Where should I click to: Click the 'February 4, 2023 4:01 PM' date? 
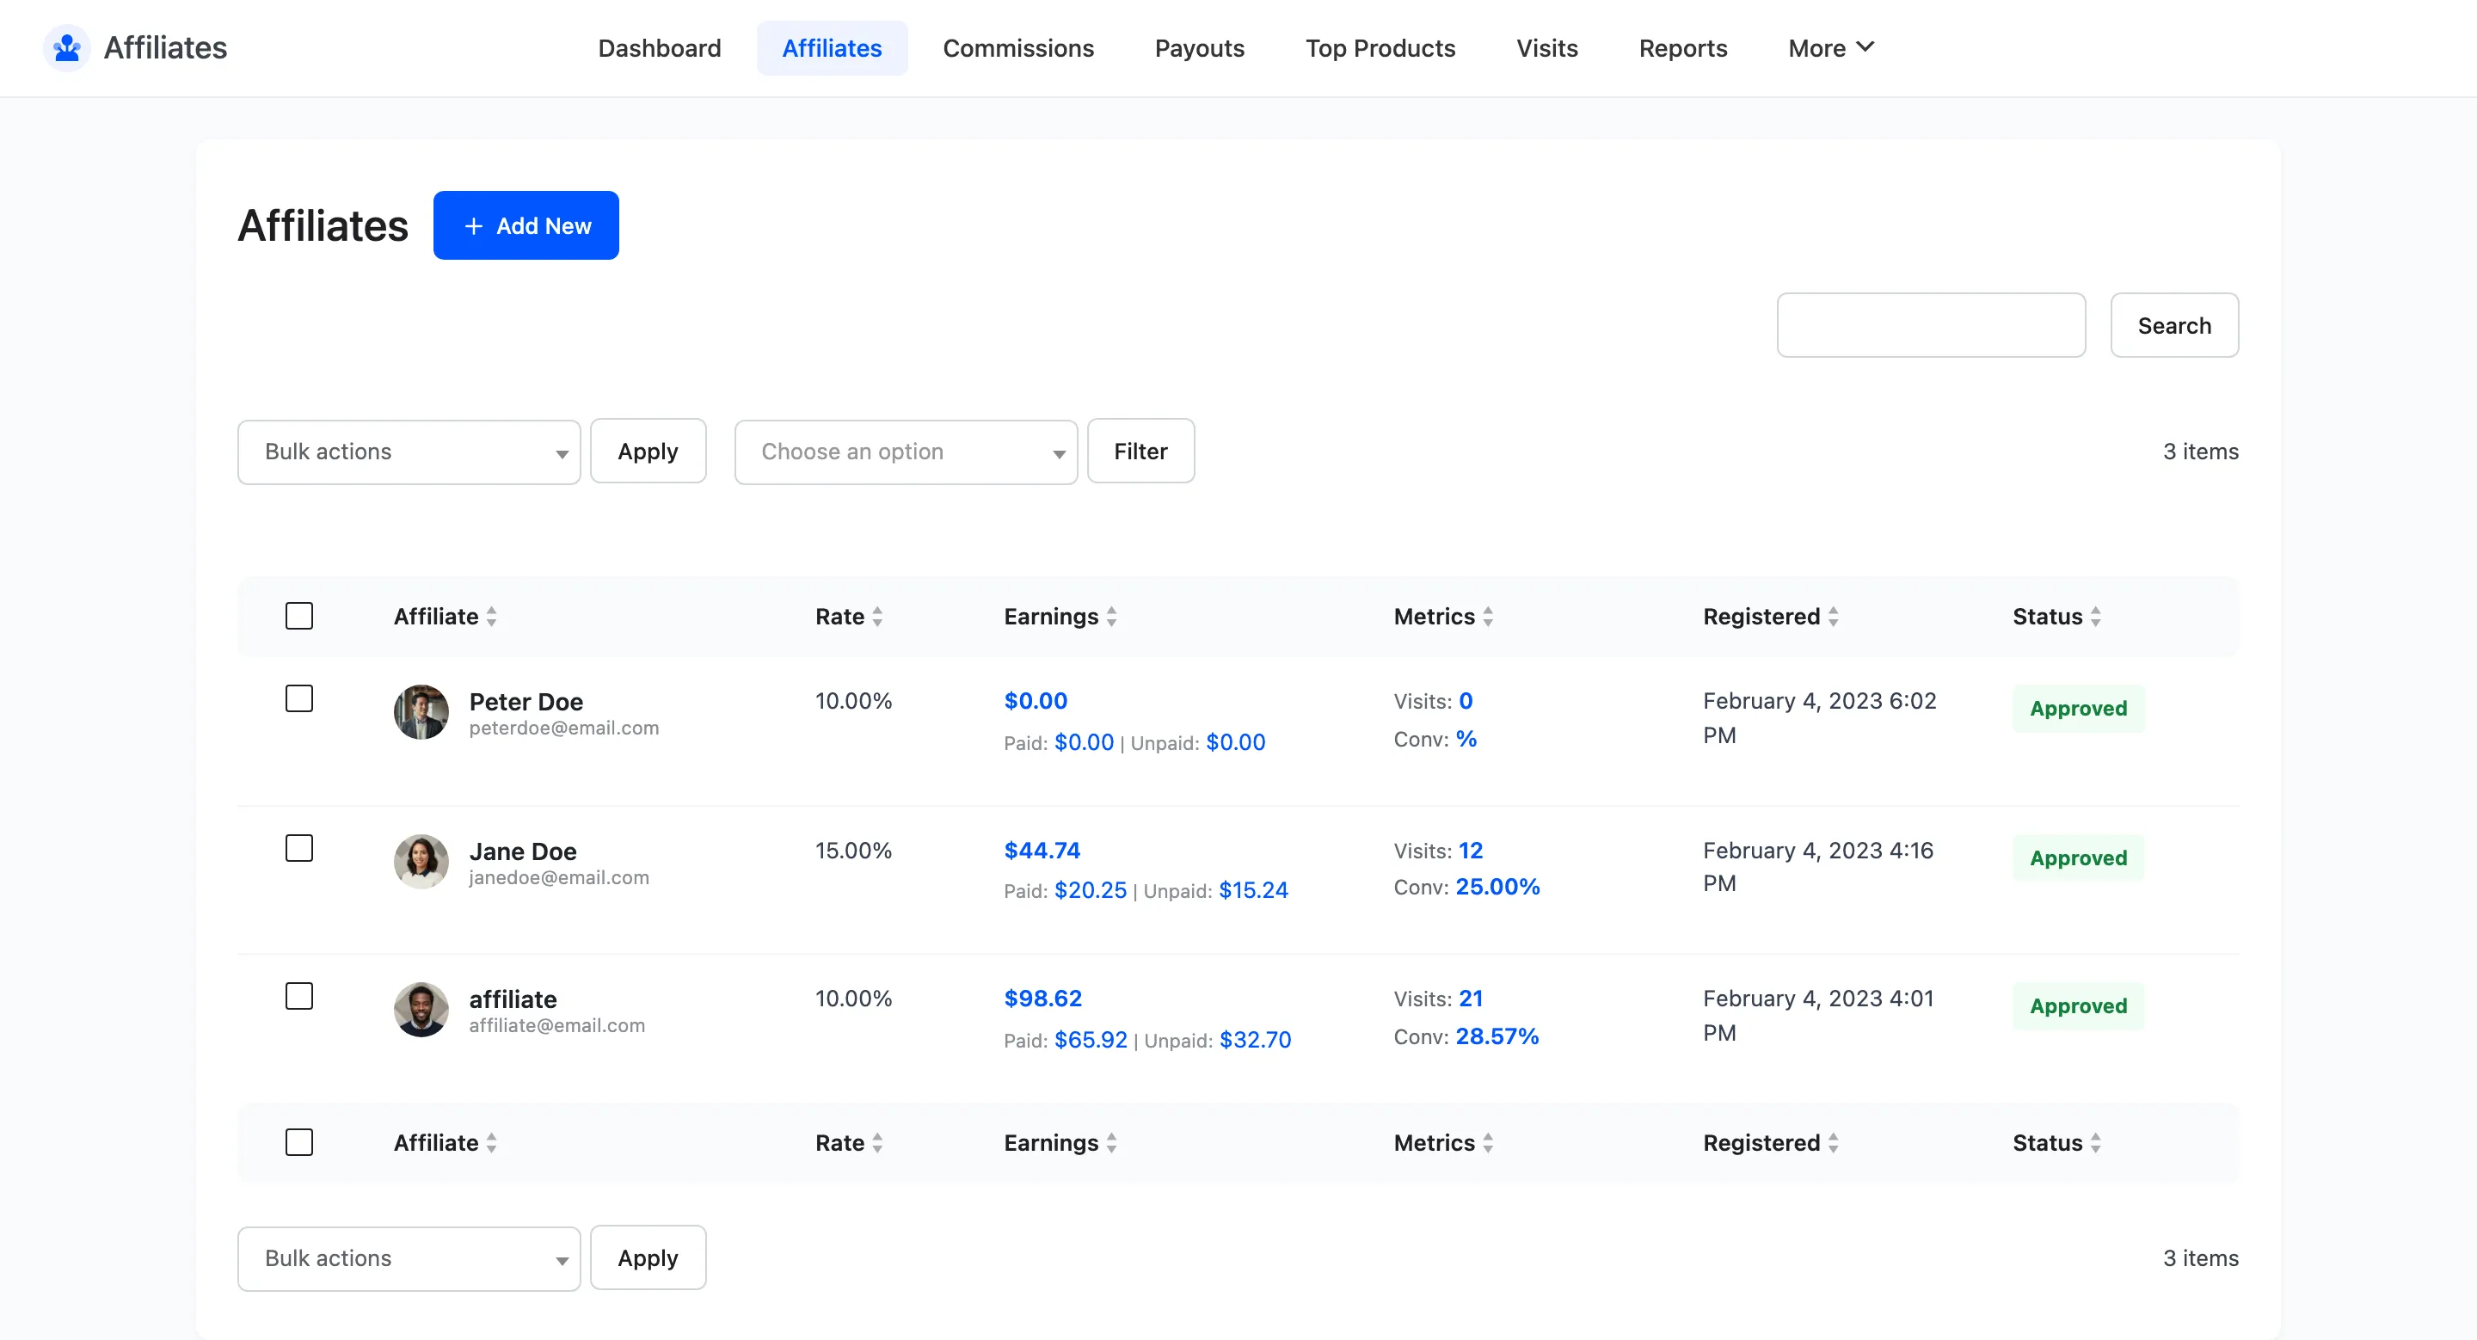pos(1817,1016)
